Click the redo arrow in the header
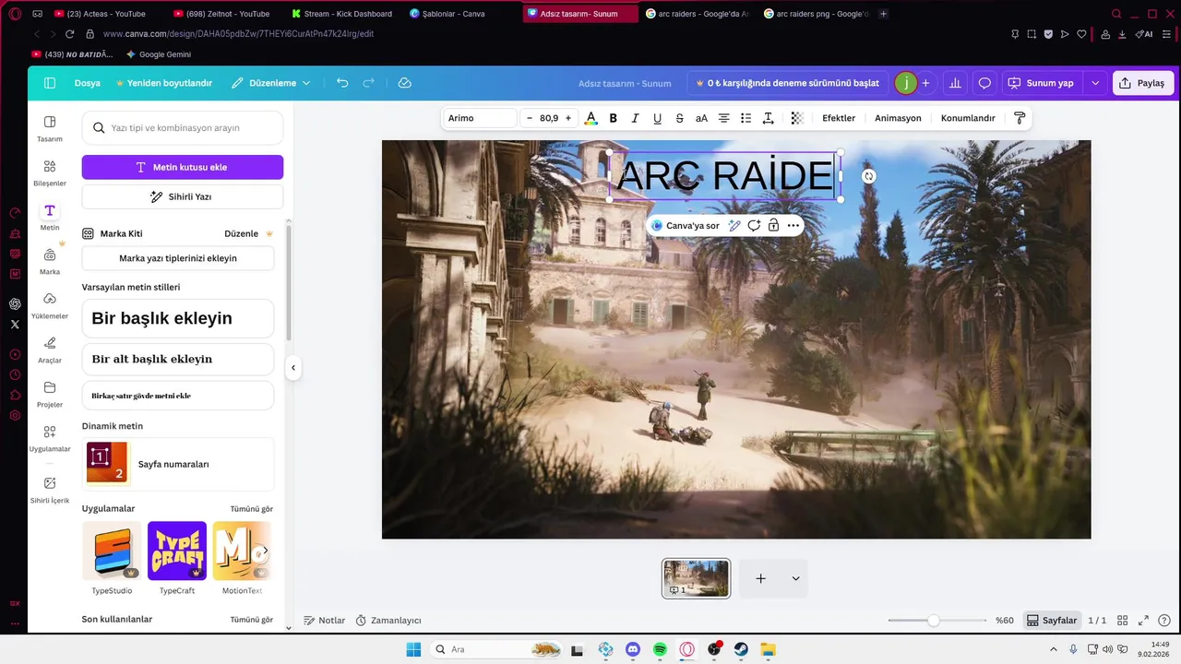This screenshot has width=1181, height=664. [368, 83]
